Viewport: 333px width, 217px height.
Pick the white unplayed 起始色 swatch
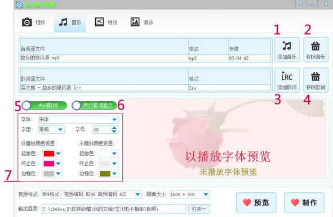(105, 153)
